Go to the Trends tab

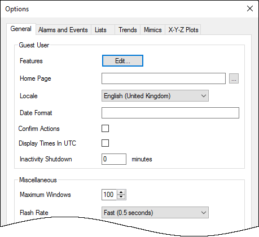click(128, 30)
